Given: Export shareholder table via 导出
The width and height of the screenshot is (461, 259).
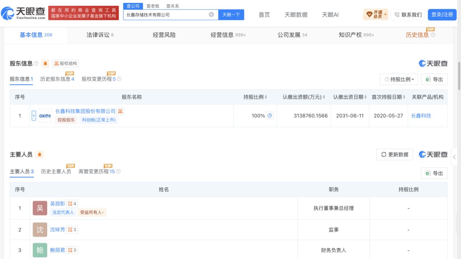Looking at the screenshot, I should [x=435, y=79].
